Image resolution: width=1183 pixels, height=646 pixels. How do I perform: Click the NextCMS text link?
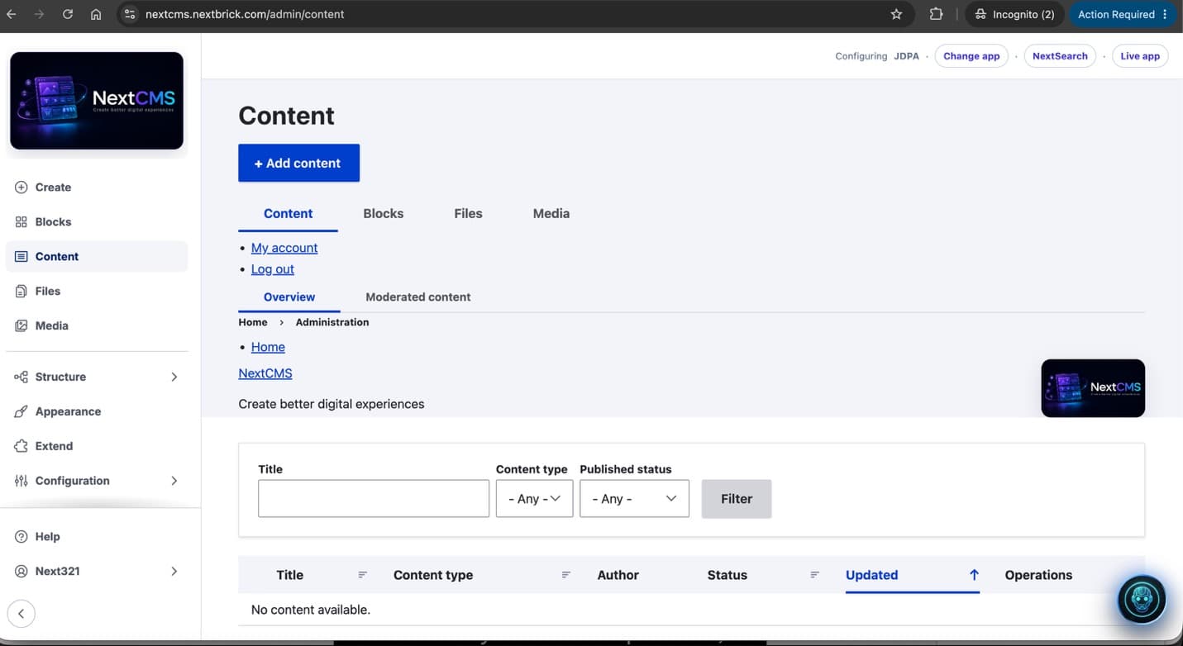tap(265, 373)
